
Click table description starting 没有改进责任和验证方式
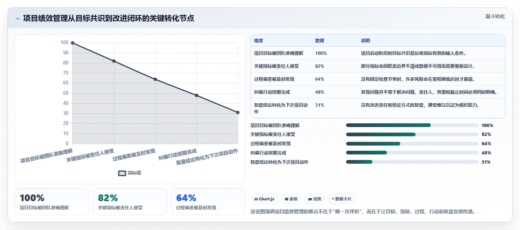tap(421, 105)
